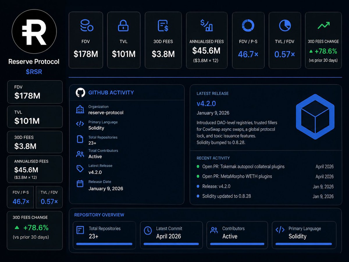Click the Latest Release tag icon

pos(80,169)
